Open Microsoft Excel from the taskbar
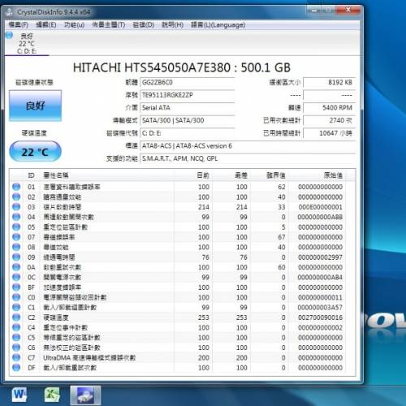This screenshot has width=406, height=406. (52, 395)
